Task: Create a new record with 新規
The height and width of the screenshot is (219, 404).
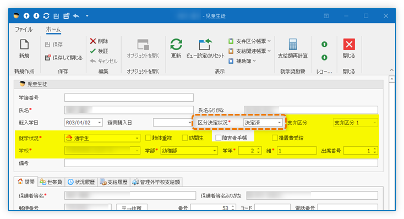Action: coord(24,48)
